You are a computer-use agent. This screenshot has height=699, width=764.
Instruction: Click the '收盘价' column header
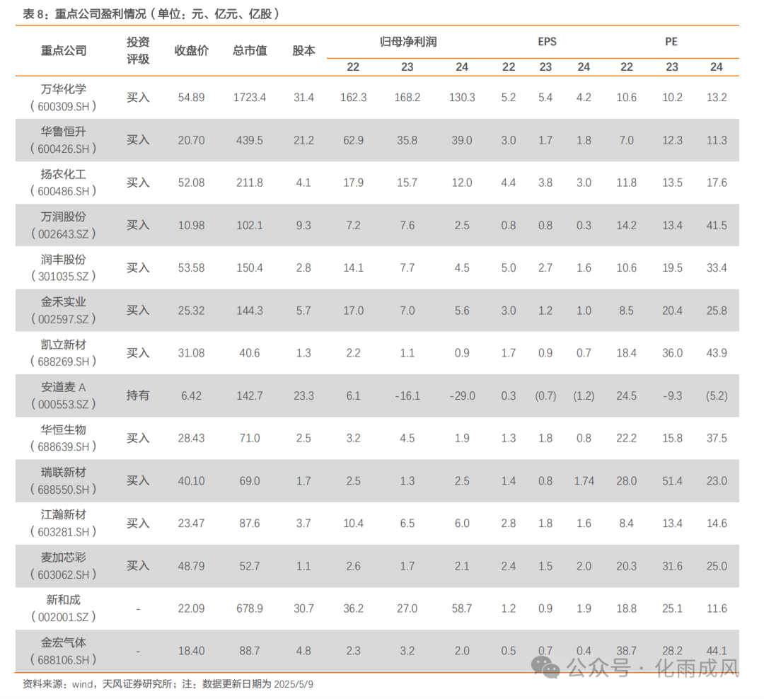click(191, 51)
